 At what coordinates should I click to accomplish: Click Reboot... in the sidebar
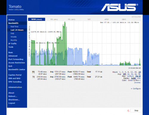(x=13, y=96)
